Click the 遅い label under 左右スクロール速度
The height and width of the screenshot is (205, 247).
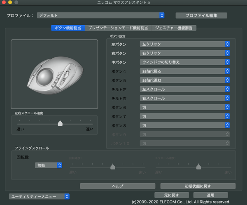(20, 129)
